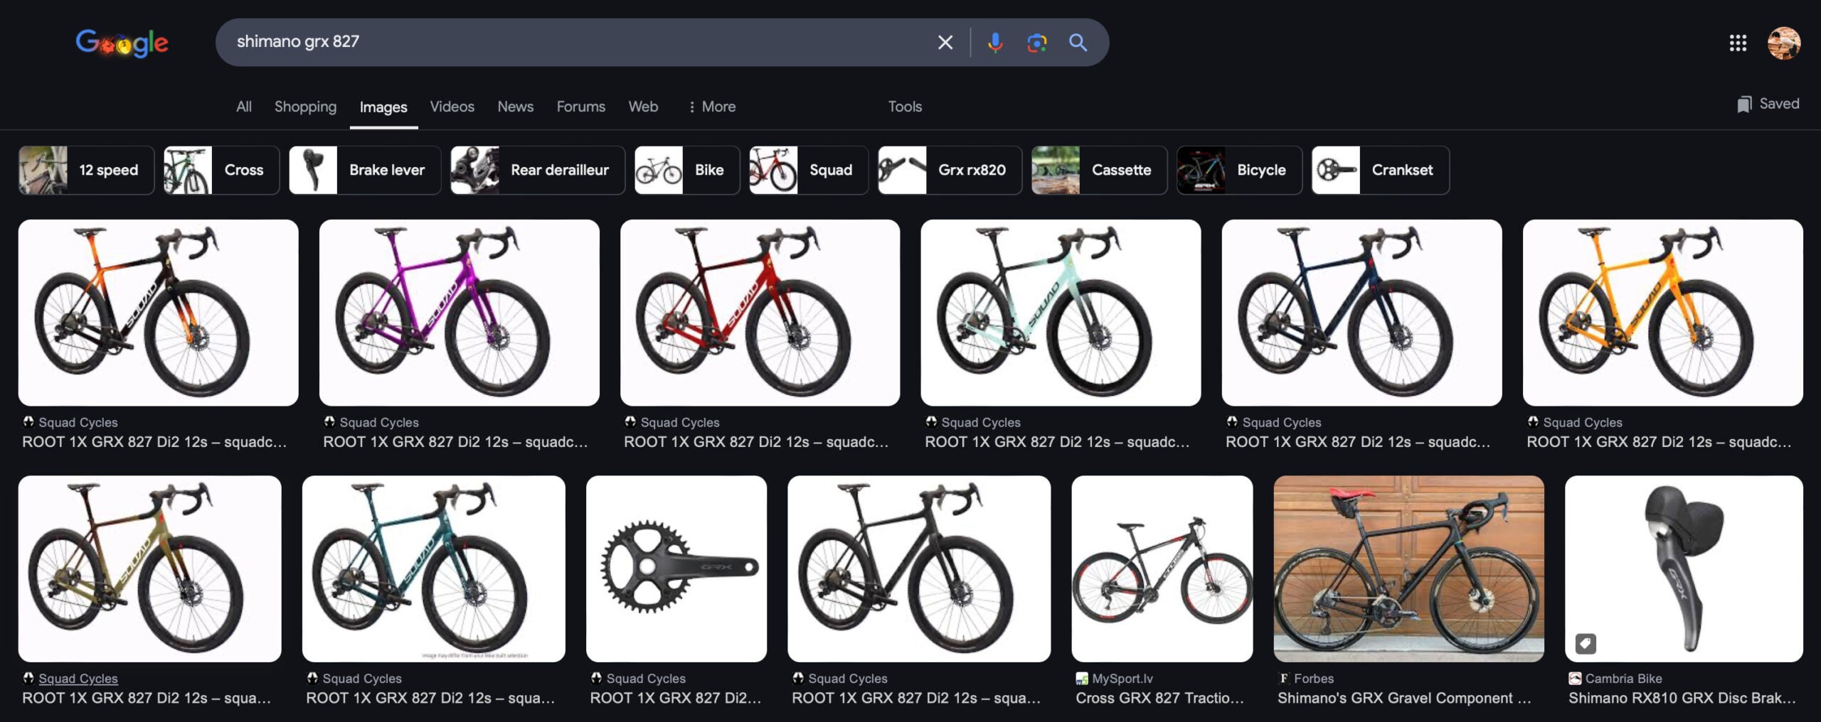Switch to the Videos tab
Viewport: 1821px width, 722px height.
tap(452, 107)
